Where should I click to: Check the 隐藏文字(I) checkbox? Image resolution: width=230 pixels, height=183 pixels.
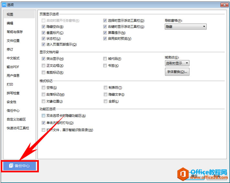105,95
